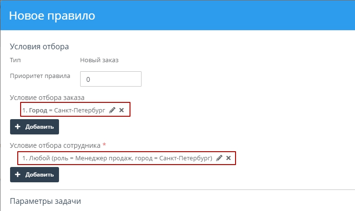Click the Тип label
Viewport: 355px width, 211px height.
click(x=15, y=60)
